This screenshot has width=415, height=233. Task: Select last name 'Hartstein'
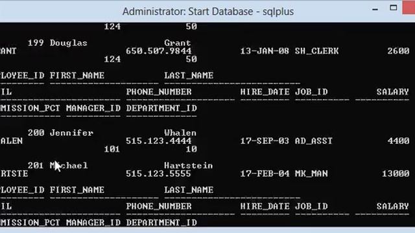(x=189, y=166)
